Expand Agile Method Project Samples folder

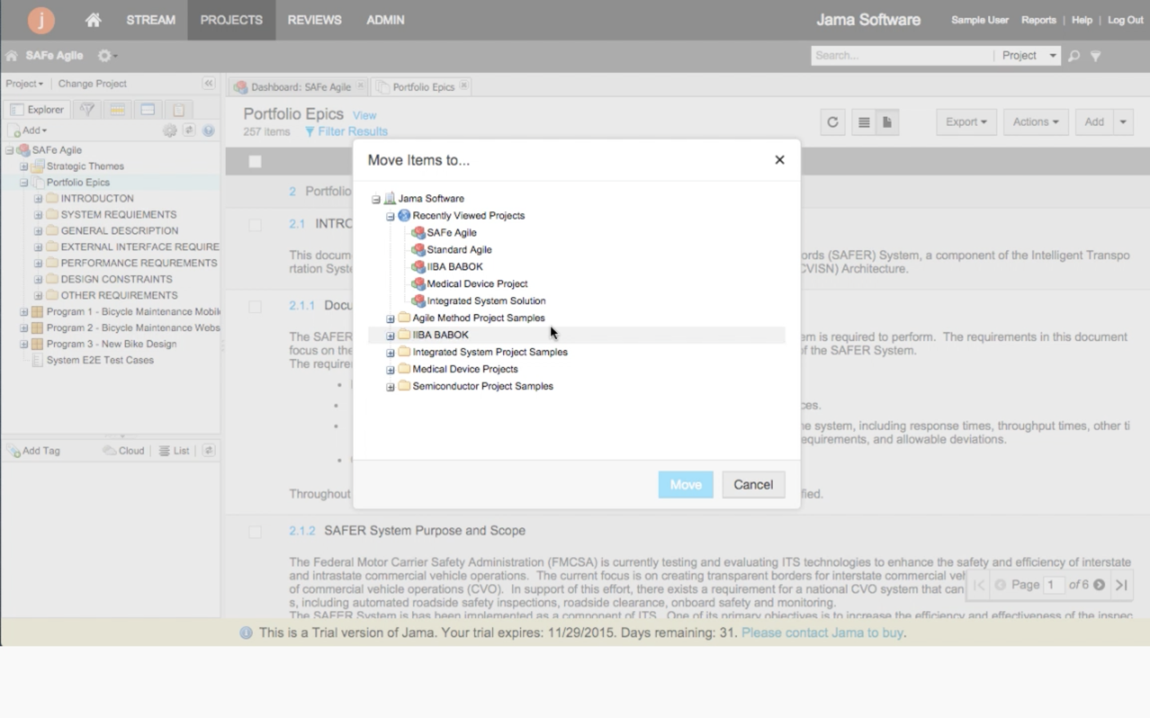(x=390, y=319)
